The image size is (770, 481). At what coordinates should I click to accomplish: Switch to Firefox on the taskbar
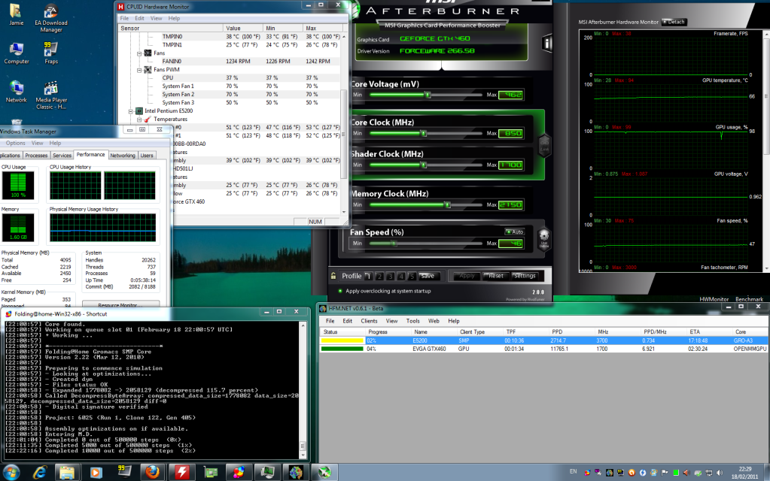click(x=153, y=472)
